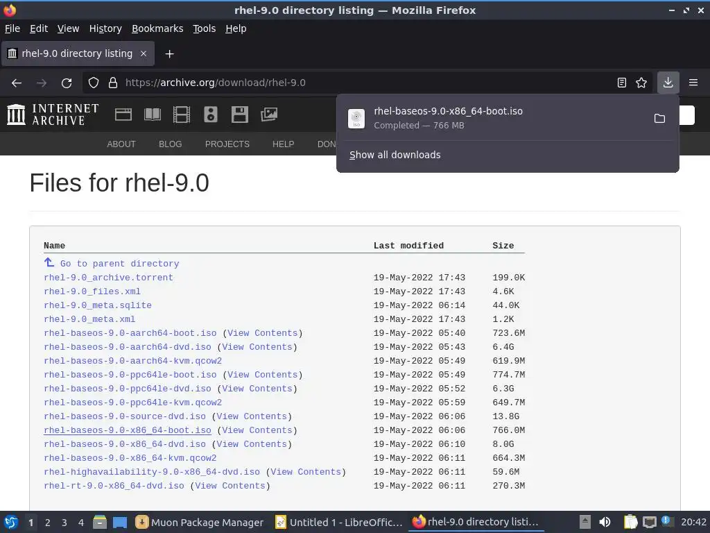The width and height of the screenshot is (710, 533).
Task: Click rhel-baseos-9.0-x86_64-boot.iso link
Action: click(128, 430)
